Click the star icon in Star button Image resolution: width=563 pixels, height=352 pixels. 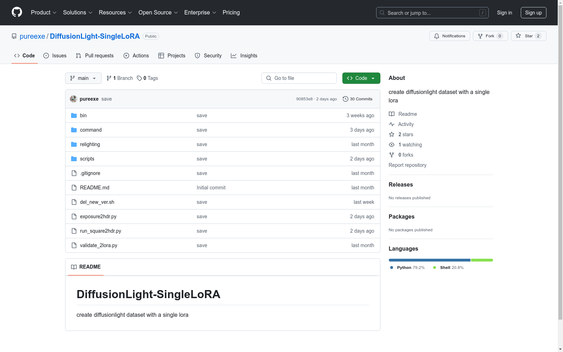coord(518,36)
